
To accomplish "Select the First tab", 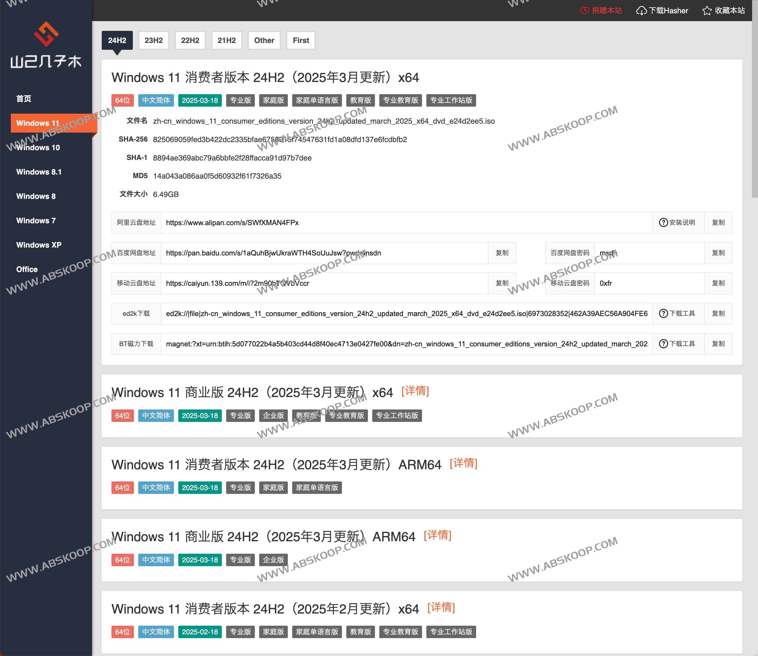I will pyautogui.click(x=300, y=40).
